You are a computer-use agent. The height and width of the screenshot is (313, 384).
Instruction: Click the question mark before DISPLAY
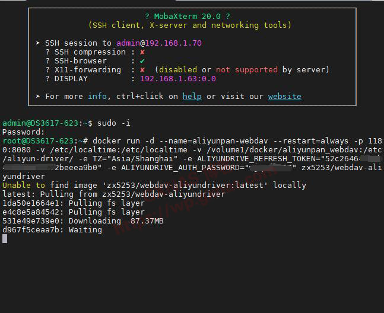48,79
